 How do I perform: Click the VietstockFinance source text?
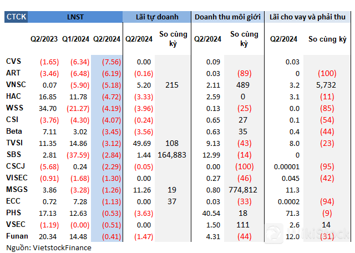(x=49, y=247)
